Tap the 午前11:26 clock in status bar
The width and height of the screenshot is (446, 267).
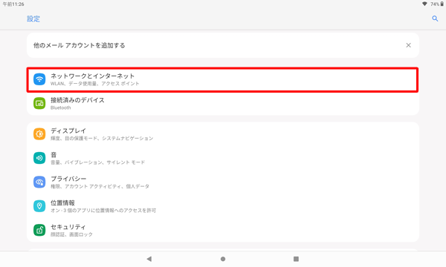click(x=13, y=4)
